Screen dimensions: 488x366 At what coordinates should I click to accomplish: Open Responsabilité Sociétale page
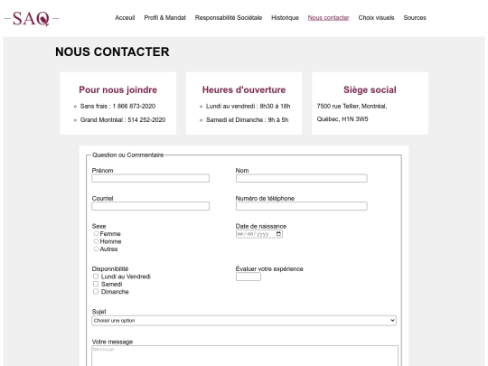pos(229,18)
